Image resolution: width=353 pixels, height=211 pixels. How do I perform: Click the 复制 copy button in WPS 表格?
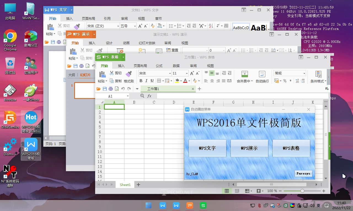coord(116,81)
